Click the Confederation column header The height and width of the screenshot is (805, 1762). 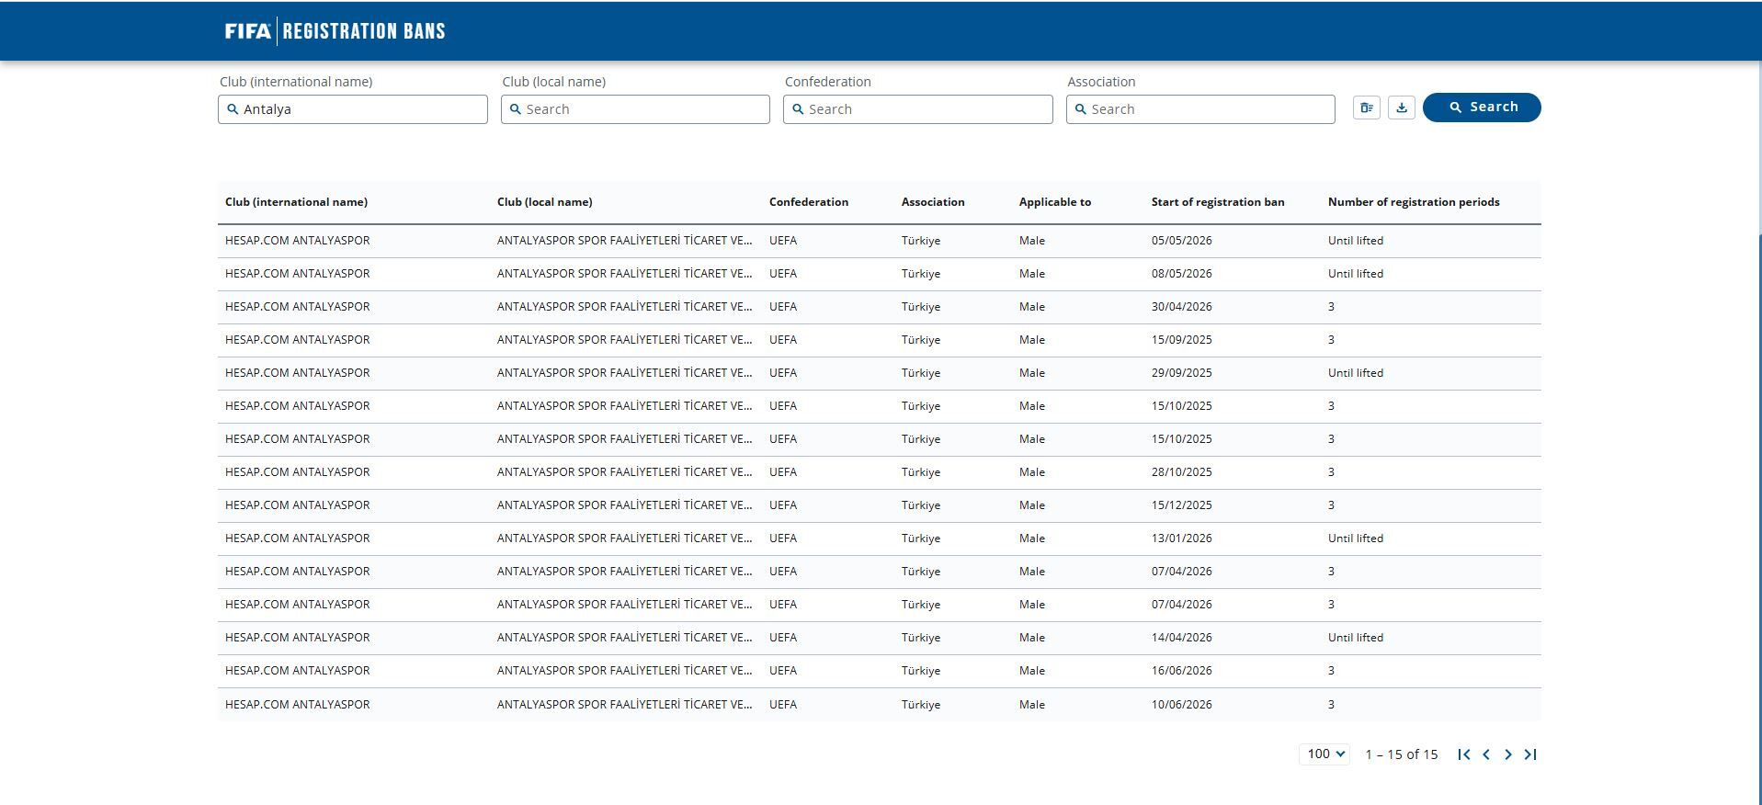coord(809,202)
